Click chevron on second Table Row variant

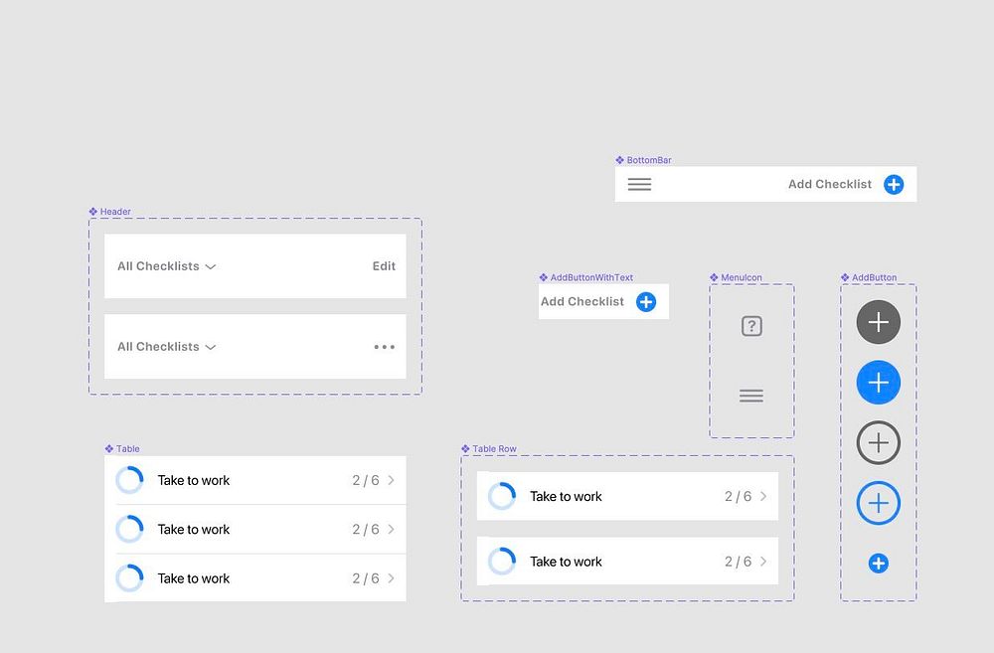[763, 562]
